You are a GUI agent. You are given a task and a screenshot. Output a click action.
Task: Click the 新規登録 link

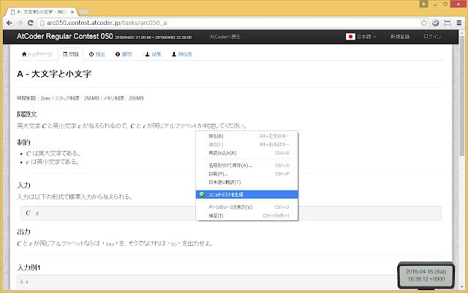[x=400, y=37]
